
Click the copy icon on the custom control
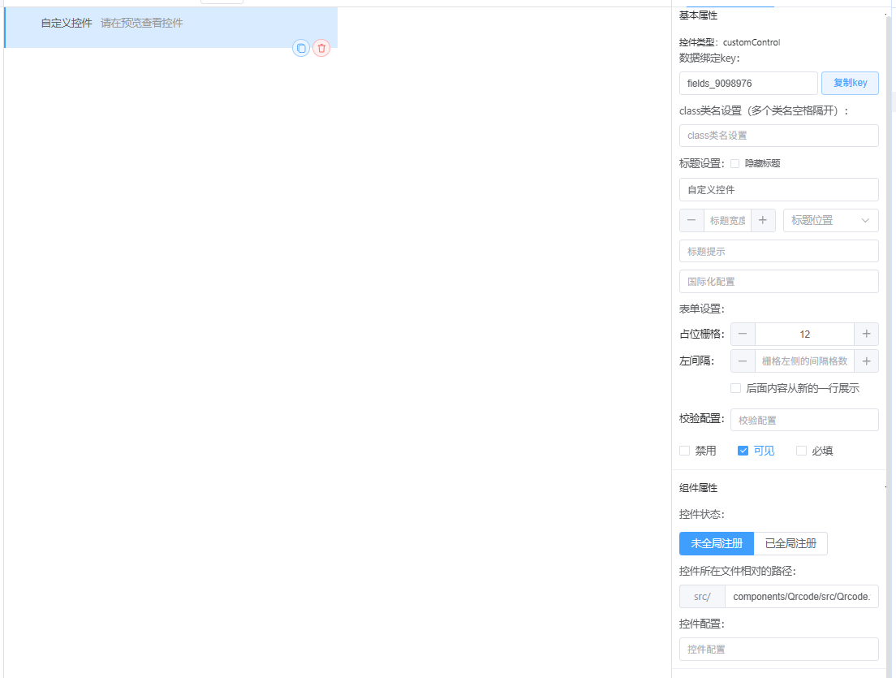coord(301,49)
